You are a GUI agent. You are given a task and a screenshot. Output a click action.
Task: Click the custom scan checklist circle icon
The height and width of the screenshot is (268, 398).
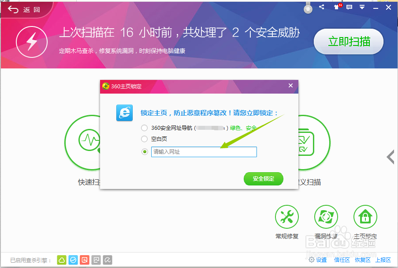click(x=314, y=143)
